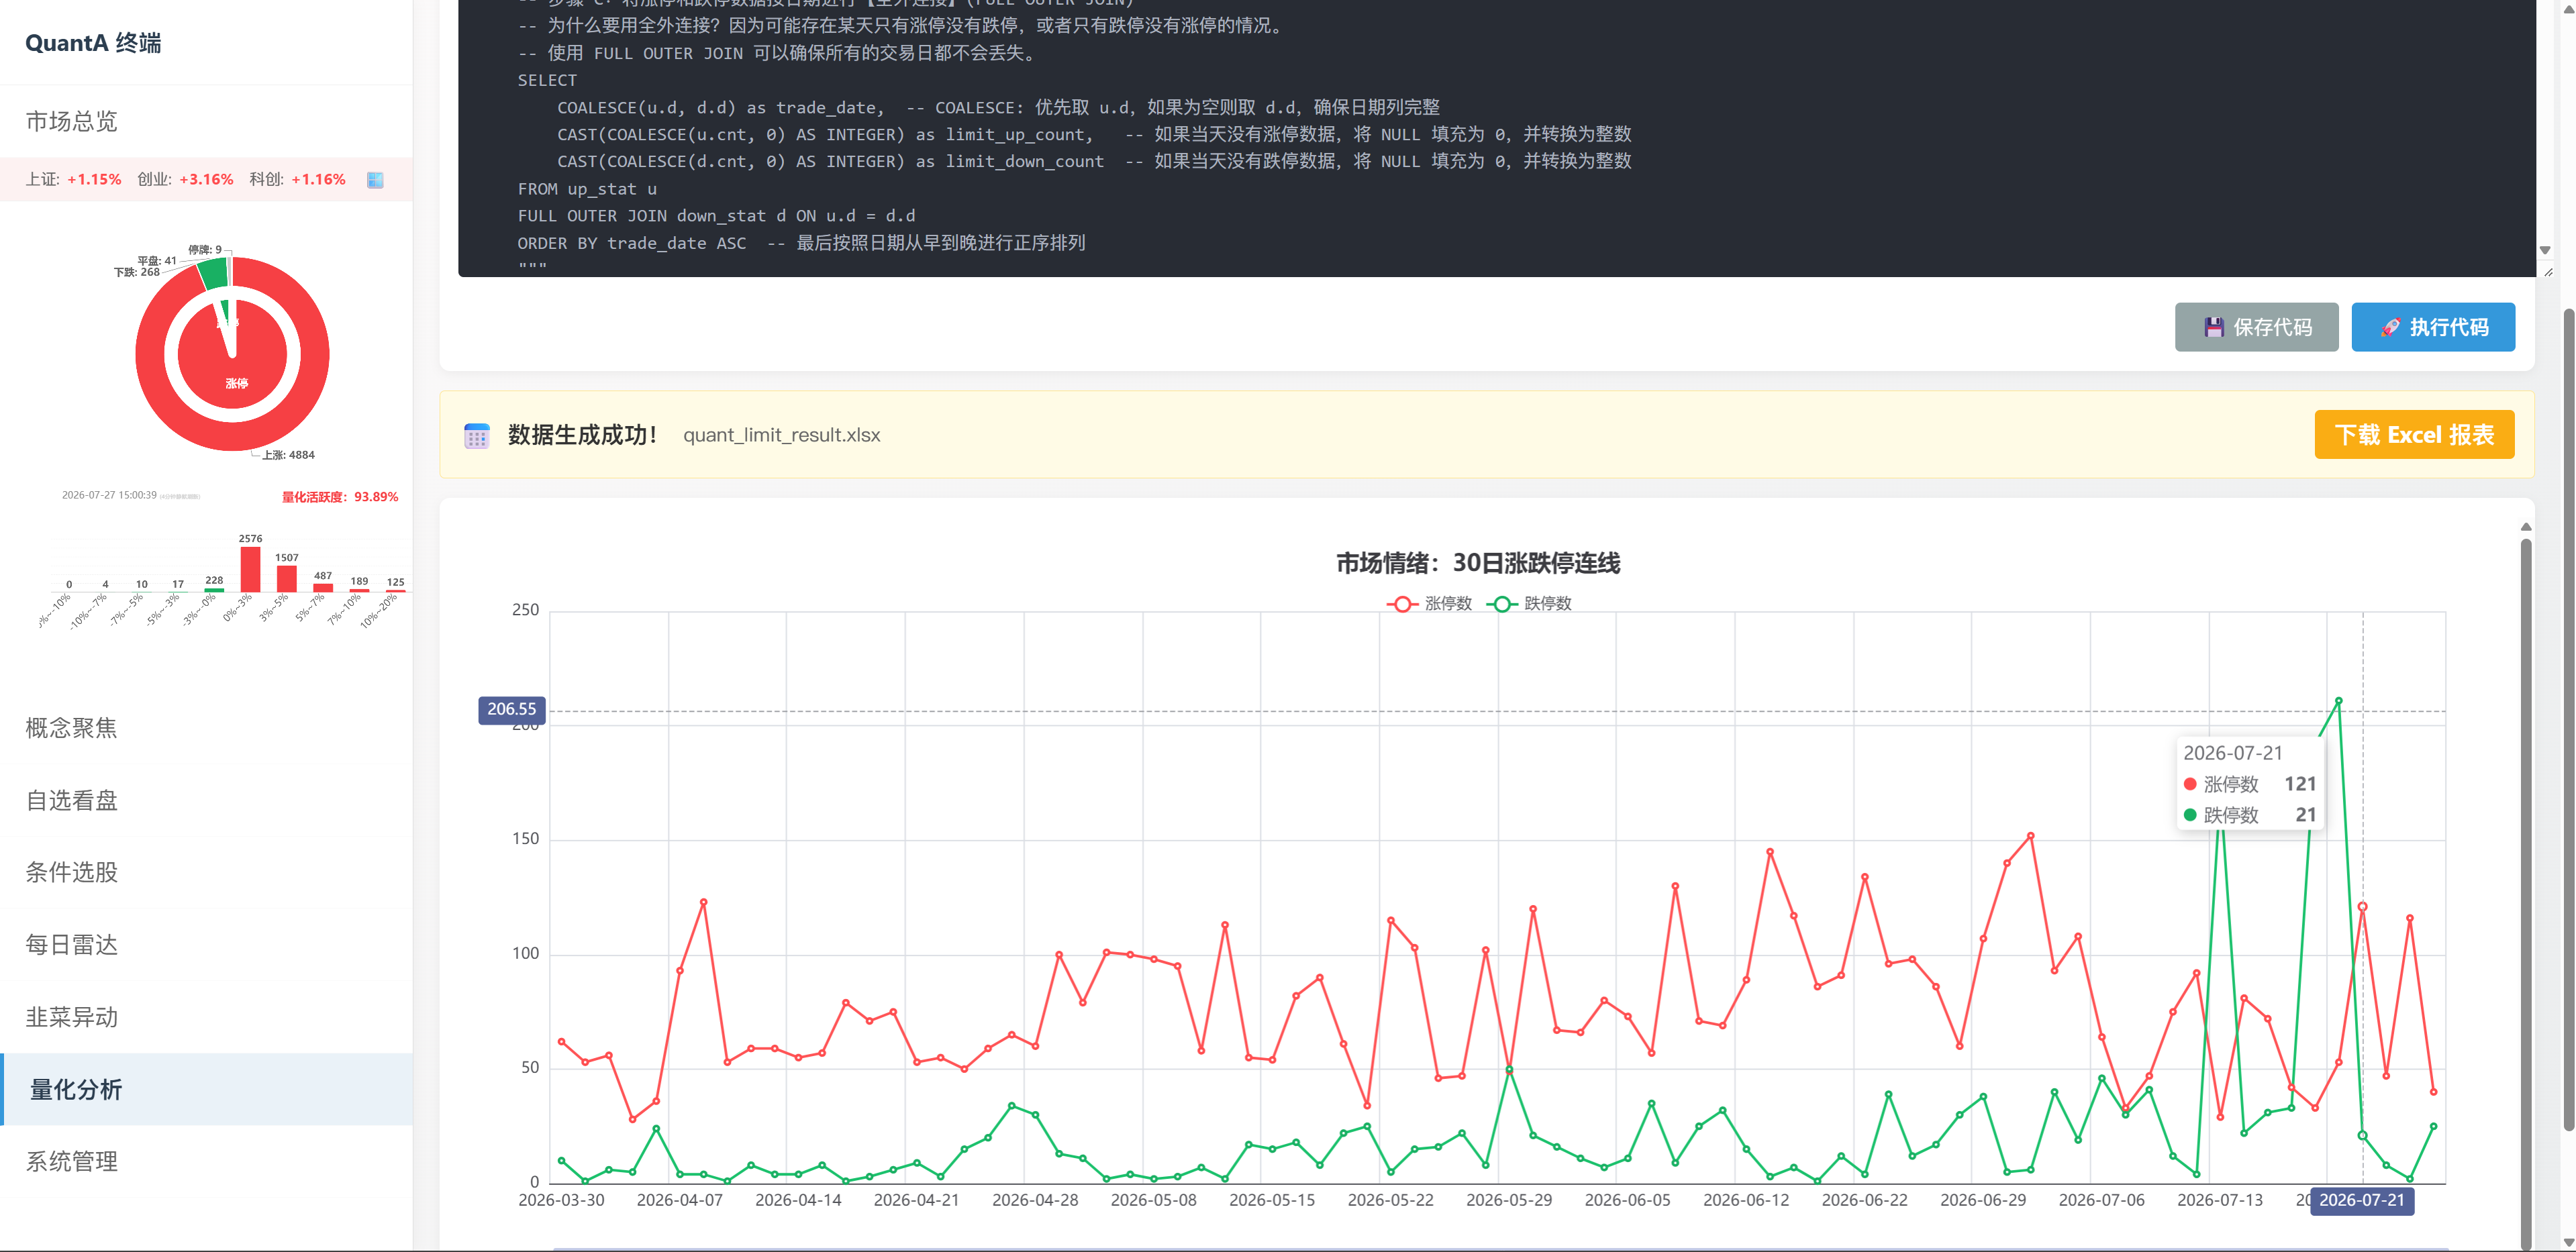Click the 保存代码 button

[2256, 327]
